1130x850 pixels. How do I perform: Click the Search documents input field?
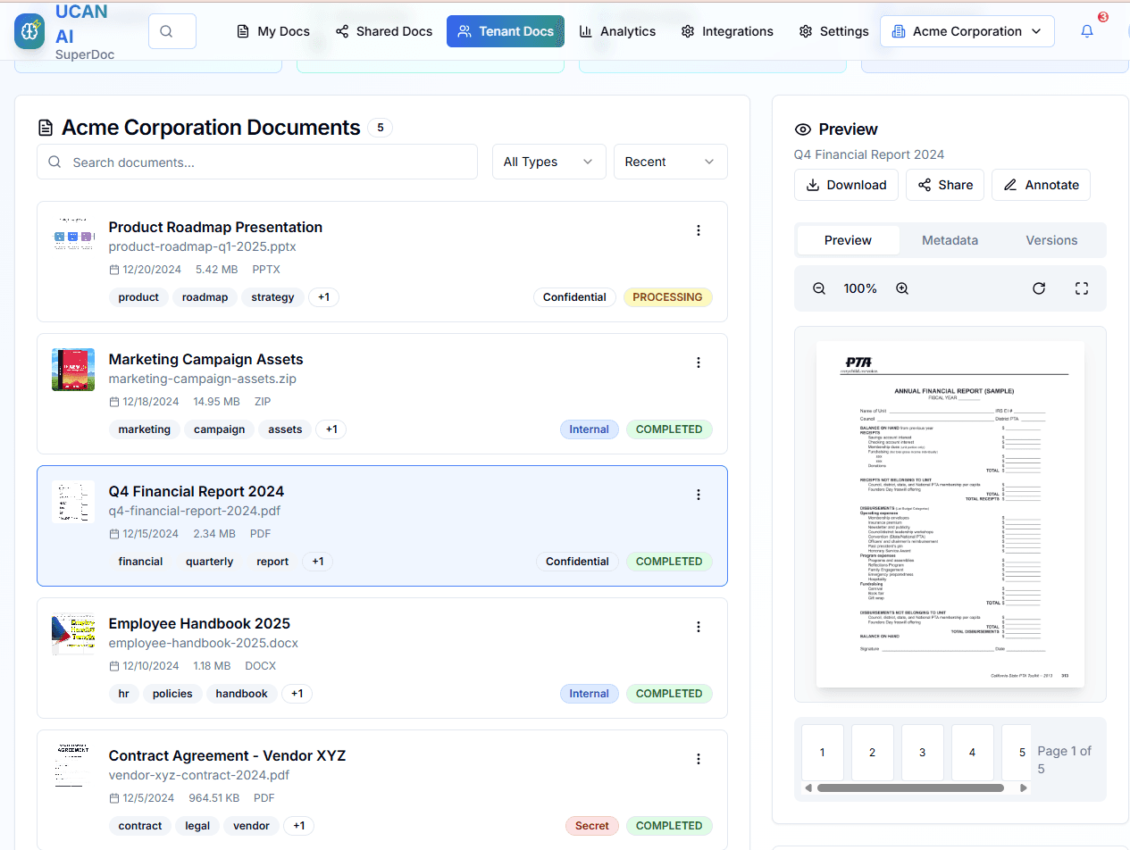[257, 162]
